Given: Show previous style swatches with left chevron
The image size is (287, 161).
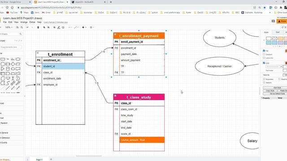Looking at the screenshot, I should click(264, 40).
